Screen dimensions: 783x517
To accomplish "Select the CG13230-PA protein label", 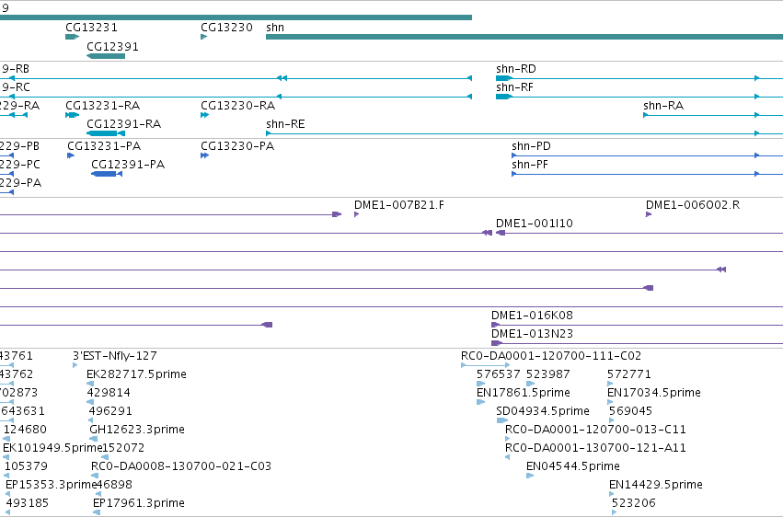I will [237, 146].
